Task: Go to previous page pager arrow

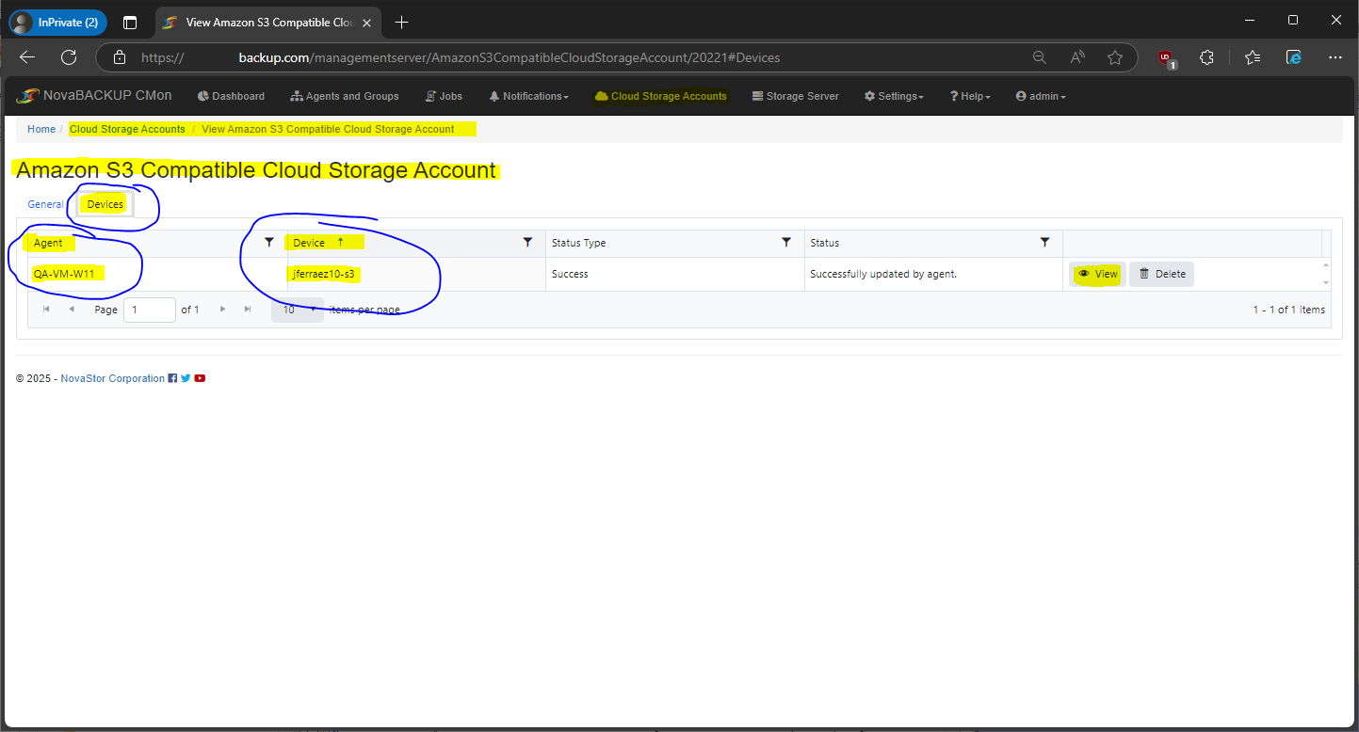Action: pos(72,310)
